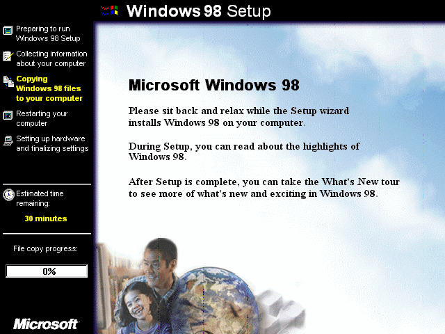The image size is (445, 334).
Task: Click the globe image in the artwork
Action: pos(217,301)
